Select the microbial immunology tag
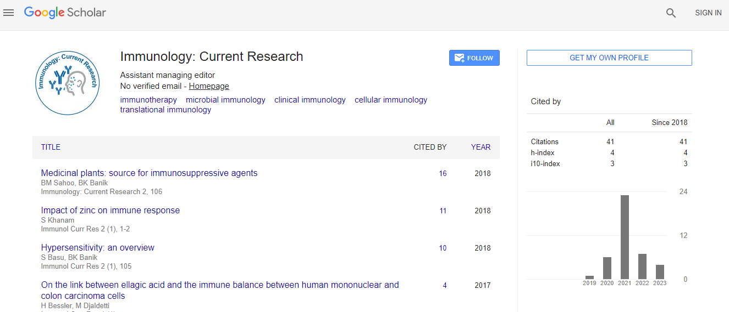Image resolution: width=729 pixels, height=312 pixels. [x=225, y=100]
